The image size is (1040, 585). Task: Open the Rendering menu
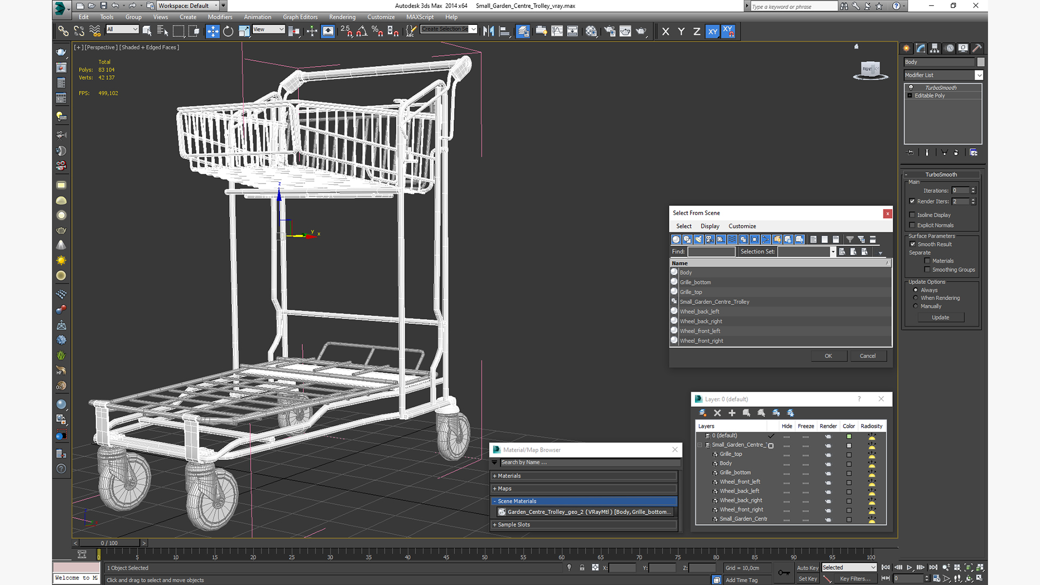(x=342, y=17)
